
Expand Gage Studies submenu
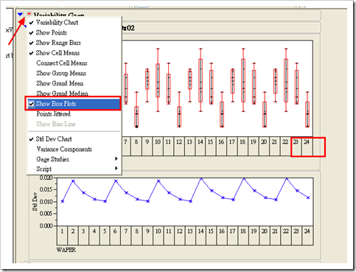click(74, 159)
